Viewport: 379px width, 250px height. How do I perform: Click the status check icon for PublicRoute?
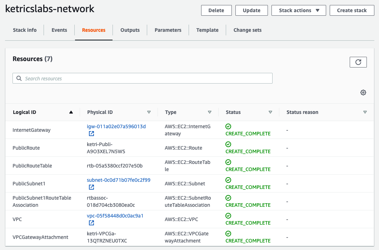pos(228,144)
